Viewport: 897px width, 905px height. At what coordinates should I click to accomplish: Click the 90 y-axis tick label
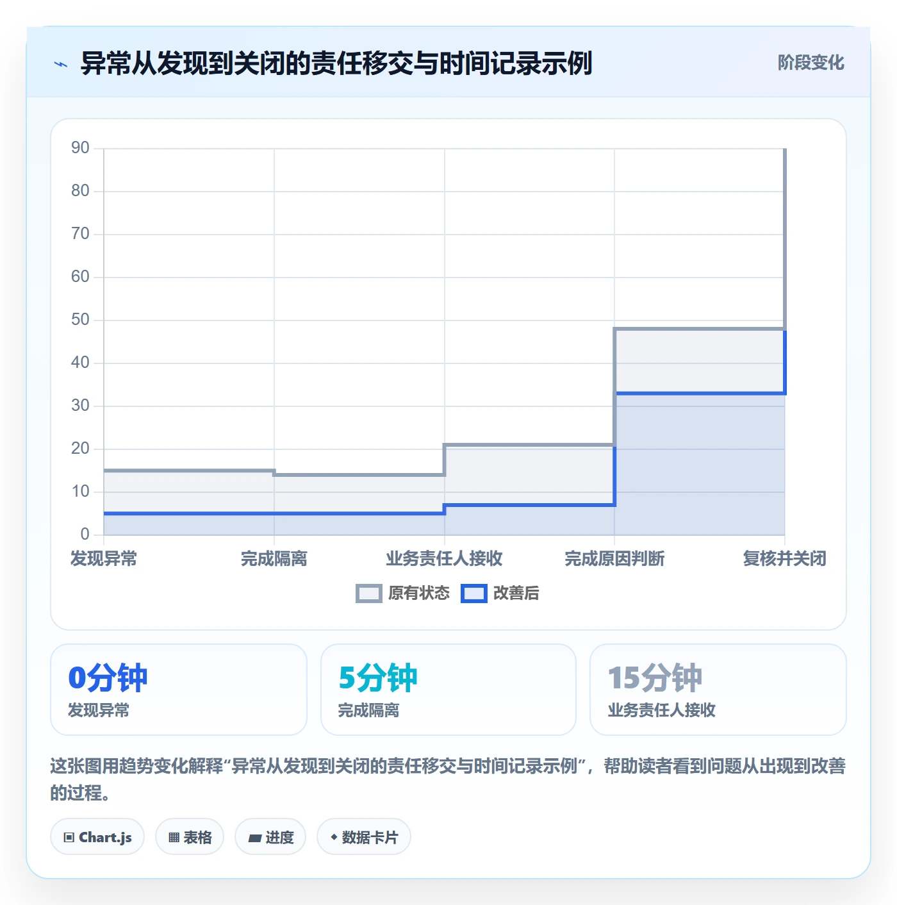tap(80, 148)
